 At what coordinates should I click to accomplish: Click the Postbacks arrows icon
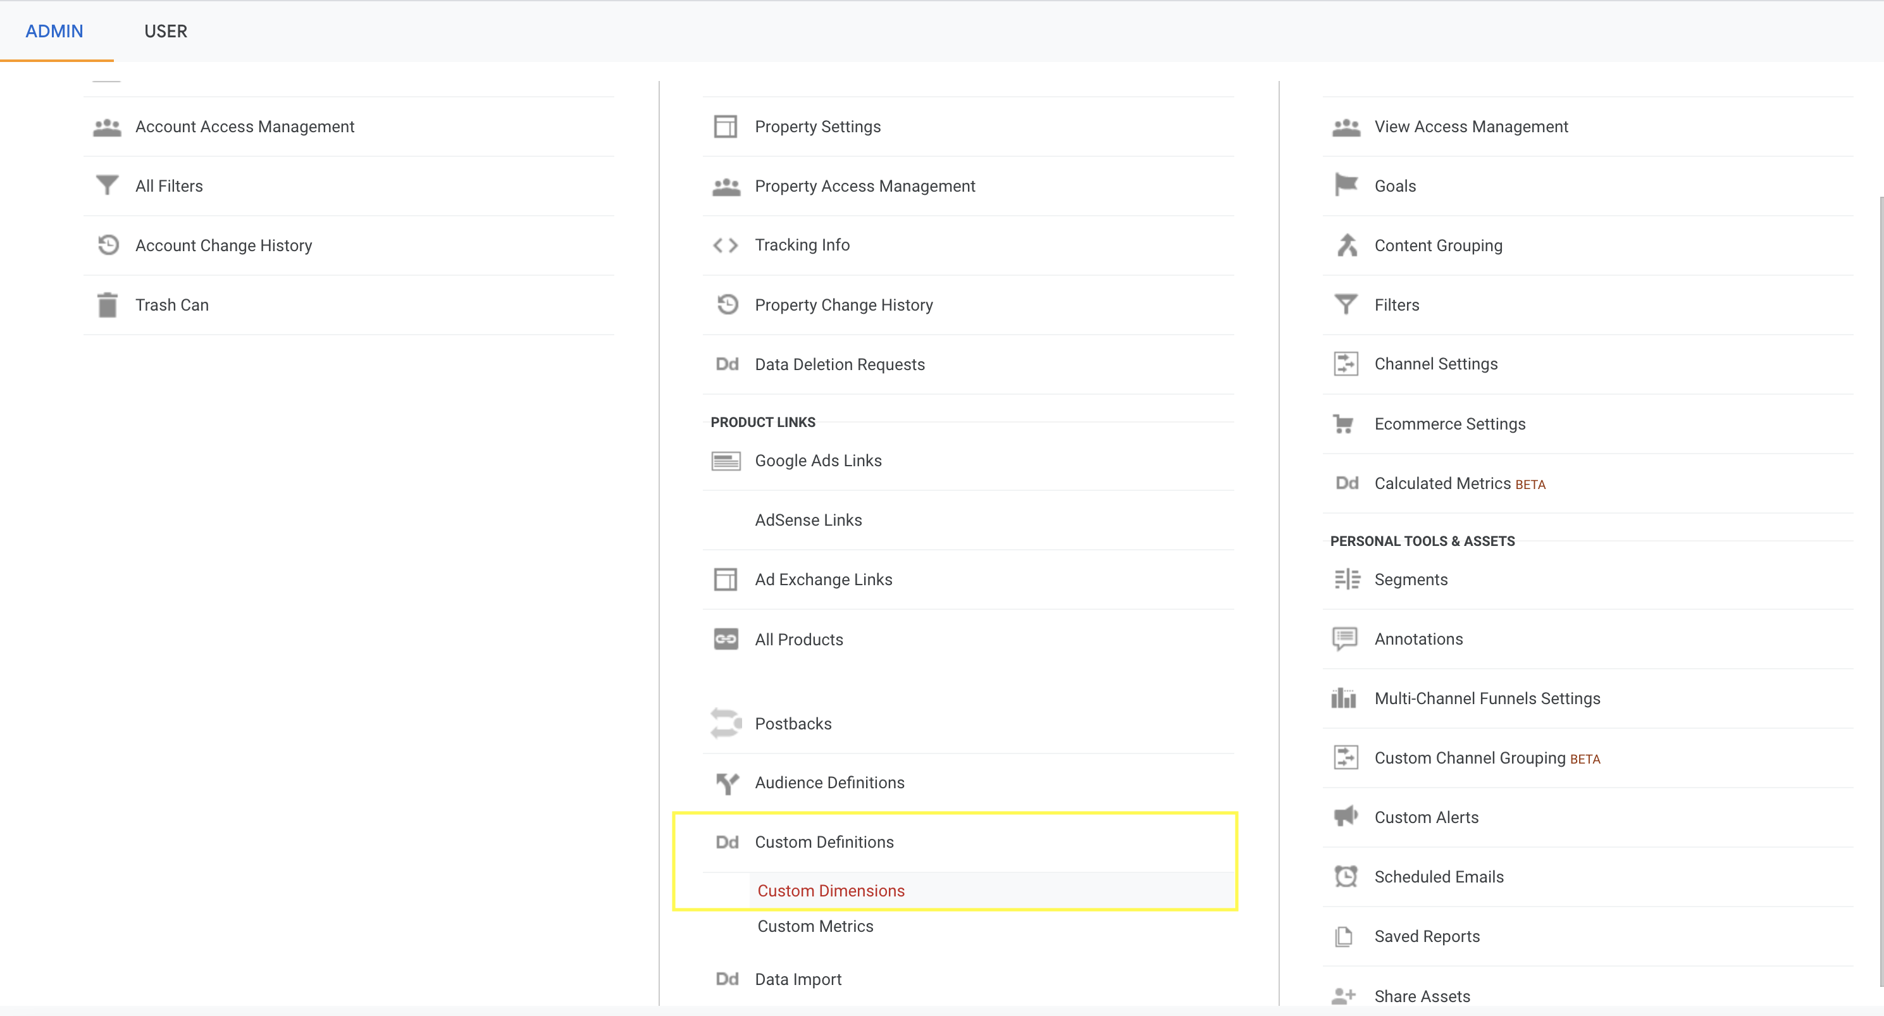[x=726, y=724]
